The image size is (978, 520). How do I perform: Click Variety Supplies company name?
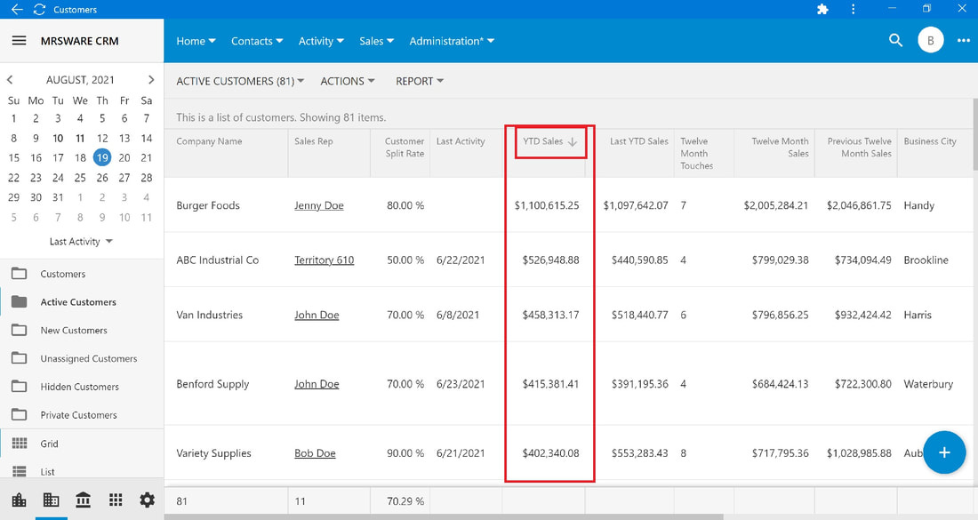[213, 453]
